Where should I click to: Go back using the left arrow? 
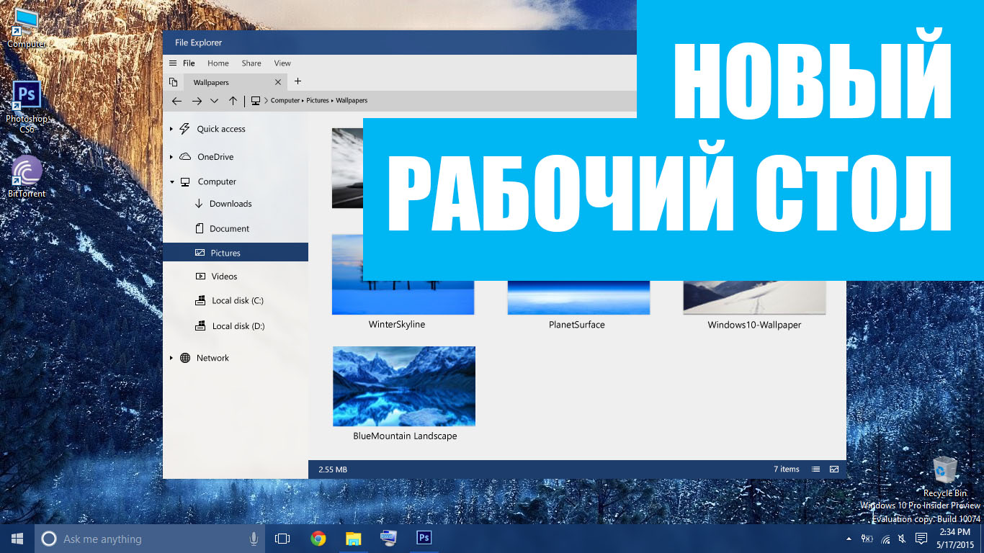[176, 101]
